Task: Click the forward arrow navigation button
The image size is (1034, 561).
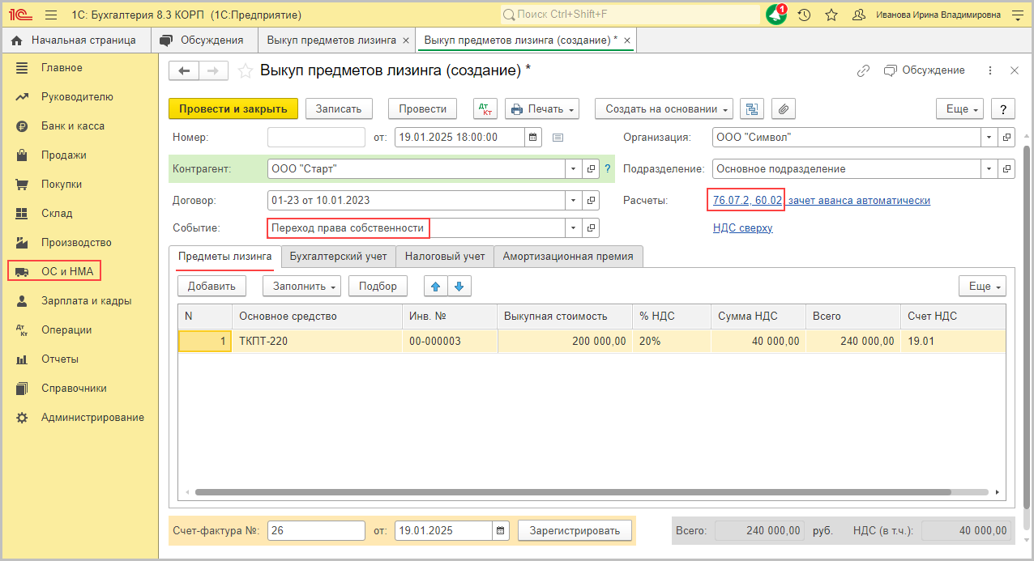Action: [213, 71]
